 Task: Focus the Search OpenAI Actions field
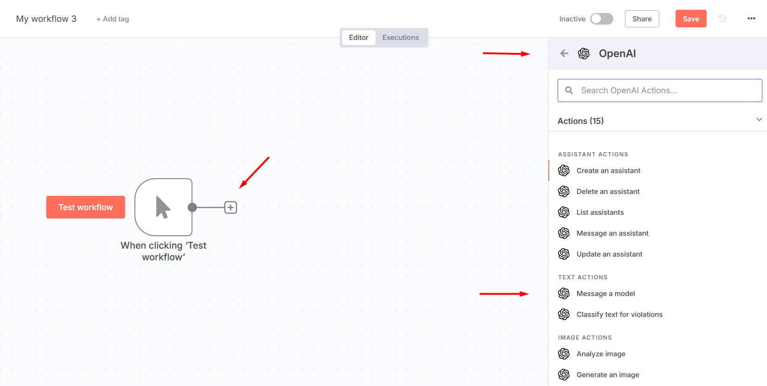[660, 90]
